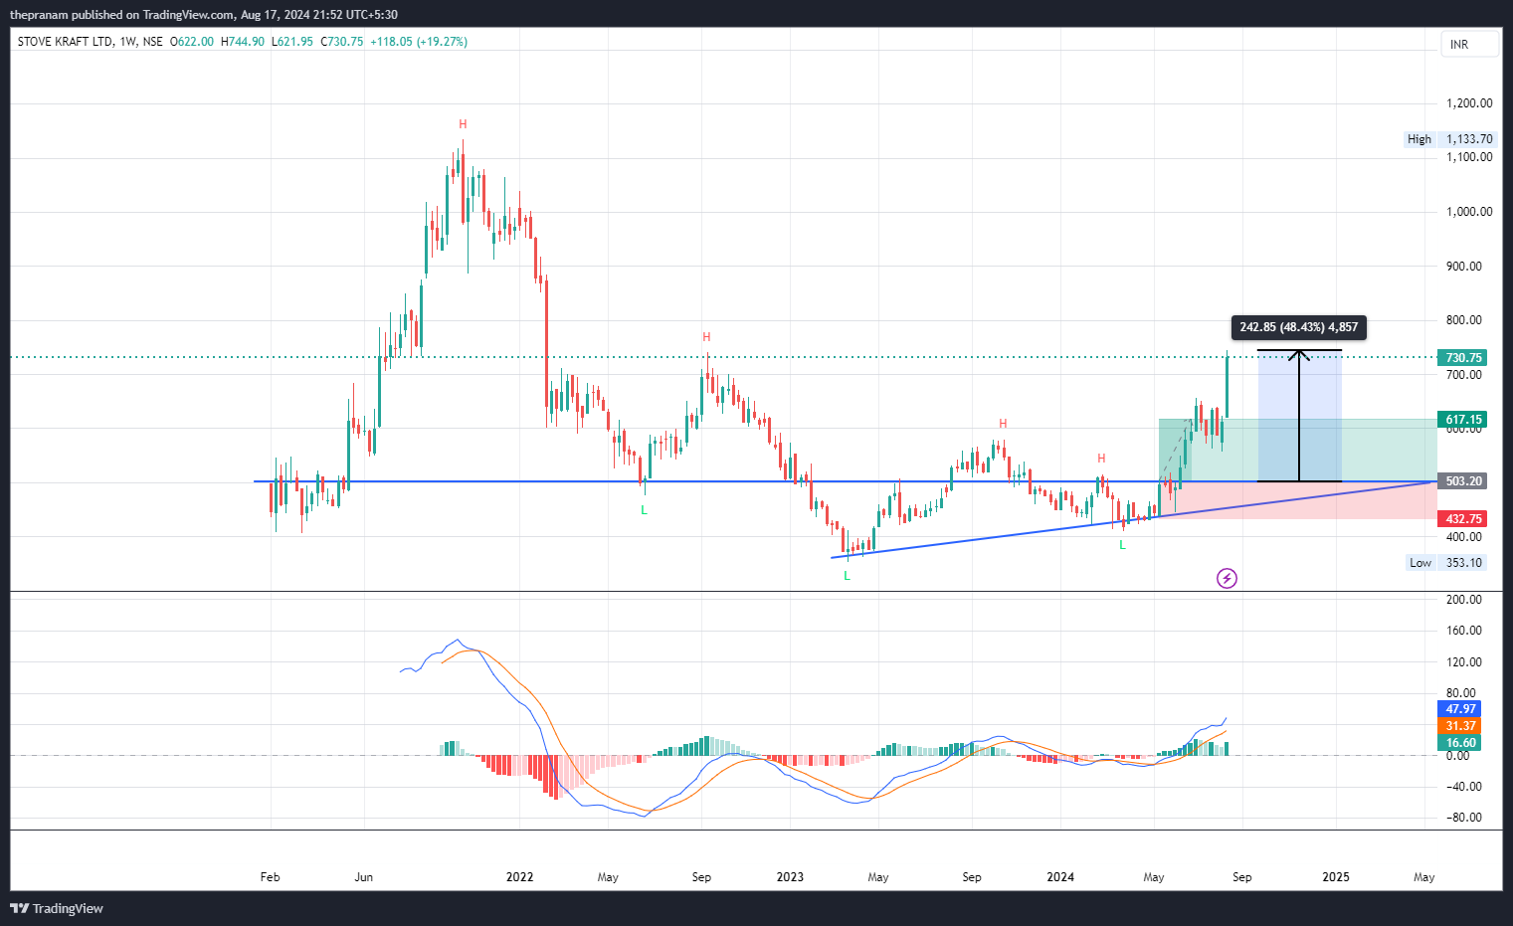The width and height of the screenshot is (1513, 926).
Task: Click the TradingView logo at bottom left
Action: [57, 908]
